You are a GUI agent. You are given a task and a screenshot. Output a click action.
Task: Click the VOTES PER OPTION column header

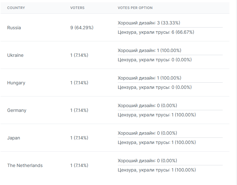135,8
